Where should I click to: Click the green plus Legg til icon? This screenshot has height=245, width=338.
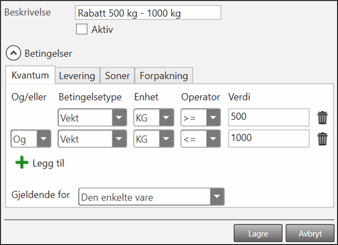[22, 163]
